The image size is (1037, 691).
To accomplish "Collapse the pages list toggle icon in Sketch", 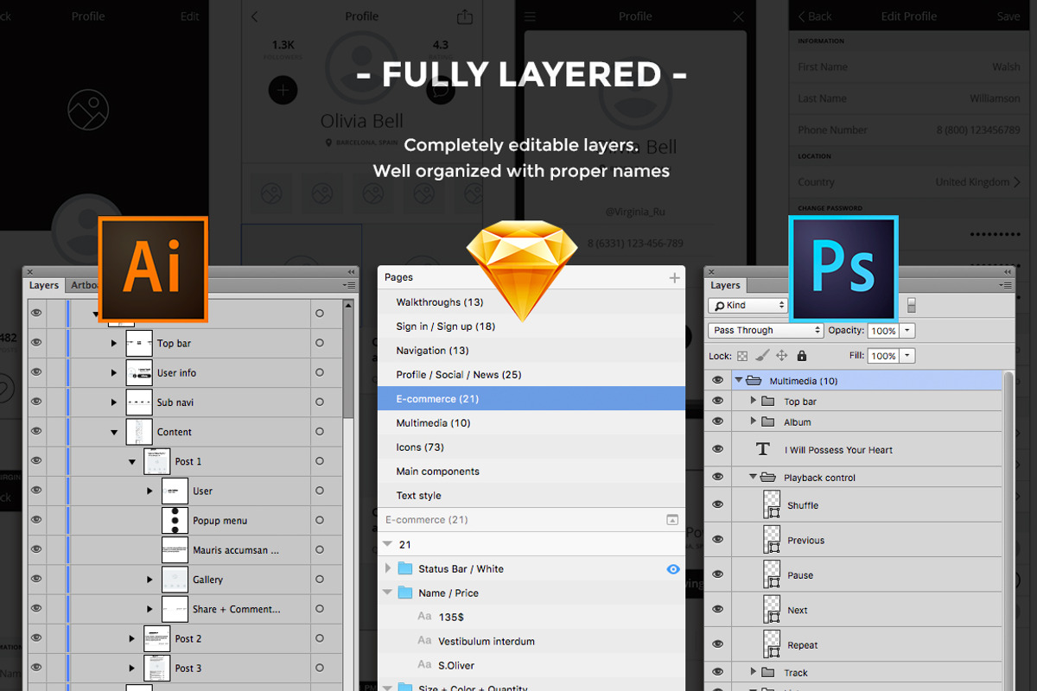I will click(x=672, y=520).
